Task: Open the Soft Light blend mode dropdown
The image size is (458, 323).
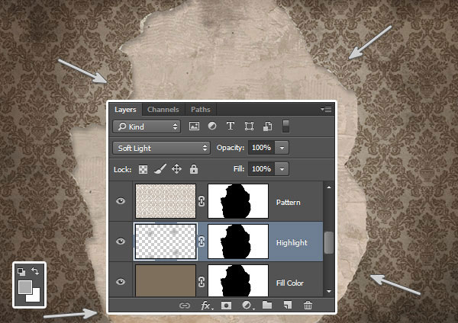Action: (x=161, y=147)
